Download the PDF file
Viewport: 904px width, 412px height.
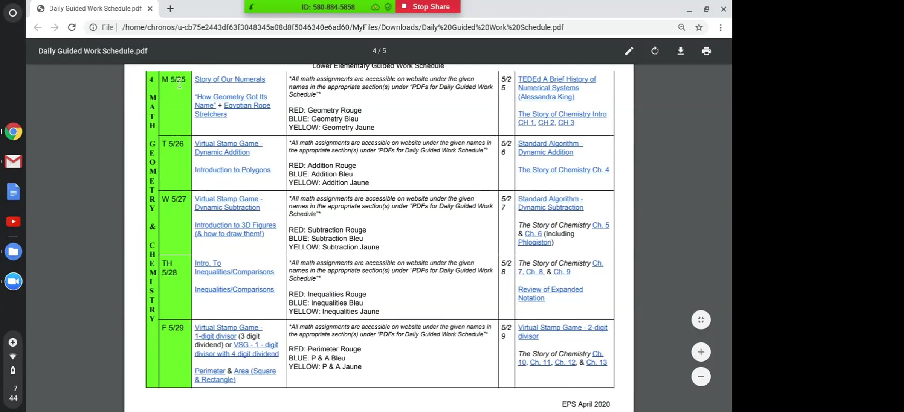tap(681, 51)
